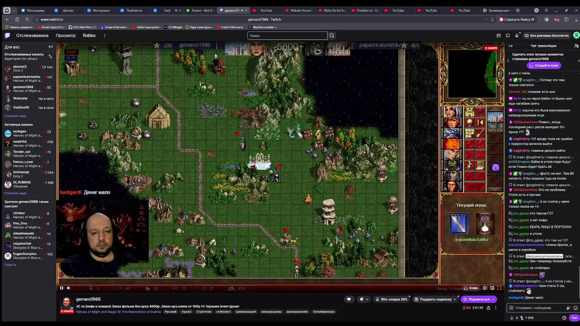The width and height of the screenshot is (580, 326).
Task: Open StreamElements bookmark
Action: pos(113,27)
